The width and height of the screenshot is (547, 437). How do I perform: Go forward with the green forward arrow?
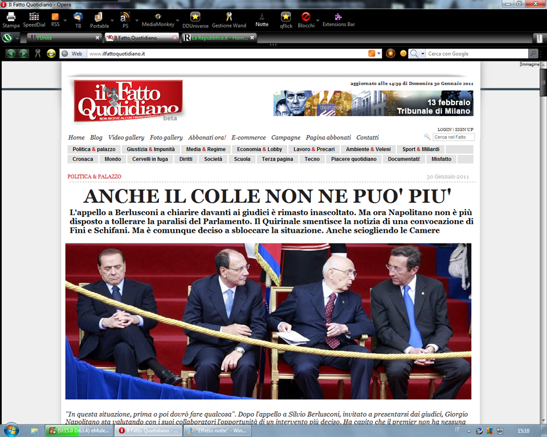23,53
